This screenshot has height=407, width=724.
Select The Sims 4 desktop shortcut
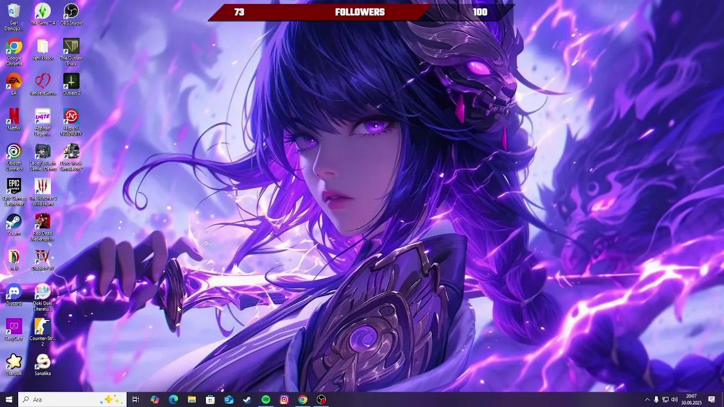pos(42,14)
